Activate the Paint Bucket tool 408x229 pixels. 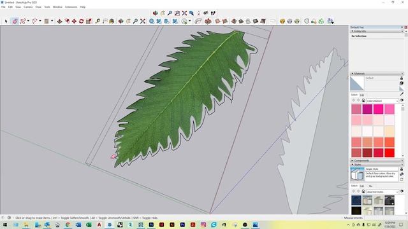(112, 21)
